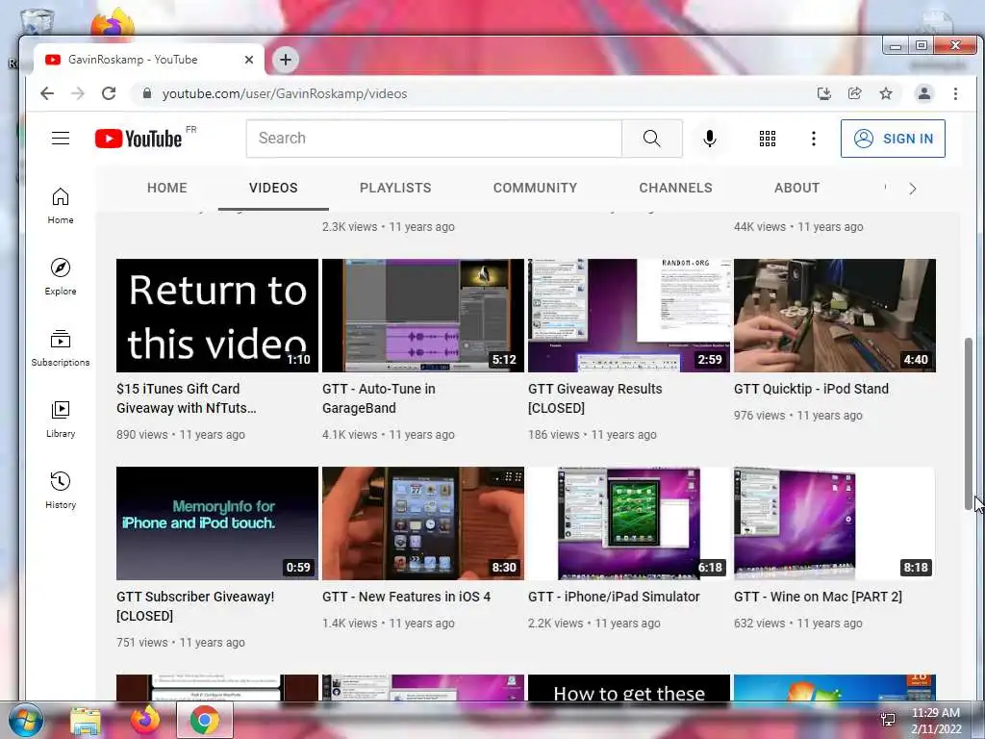Open the ABOUT tab

pos(797,188)
